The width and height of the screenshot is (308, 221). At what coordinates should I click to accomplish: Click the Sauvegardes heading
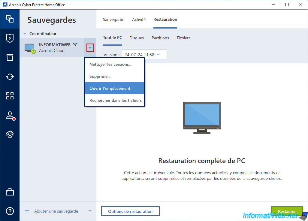tap(51, 20)
